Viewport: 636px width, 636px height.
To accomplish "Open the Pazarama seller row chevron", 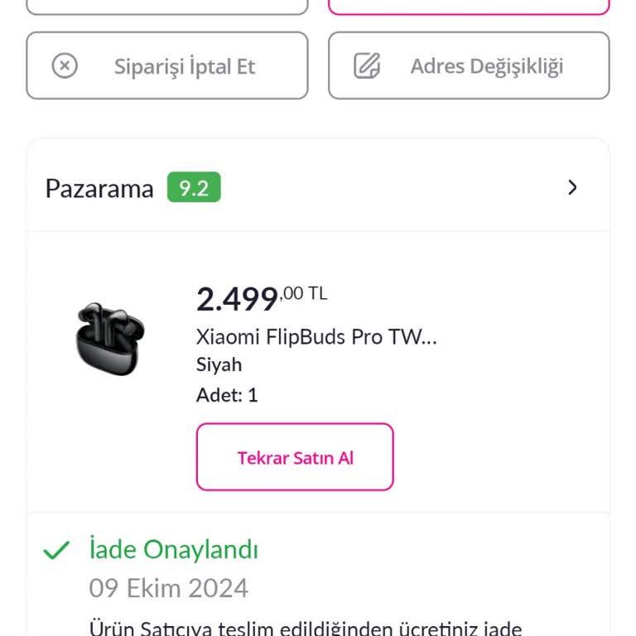I will [x=572, y=188].
